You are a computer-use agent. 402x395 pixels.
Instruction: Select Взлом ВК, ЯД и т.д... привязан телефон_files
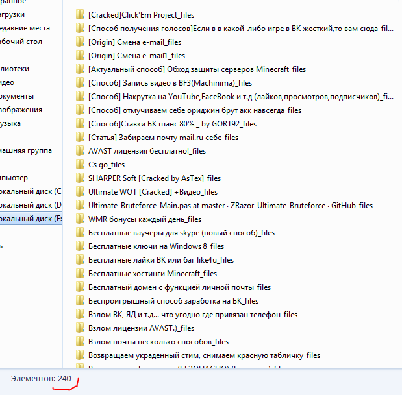pos(193,315)
